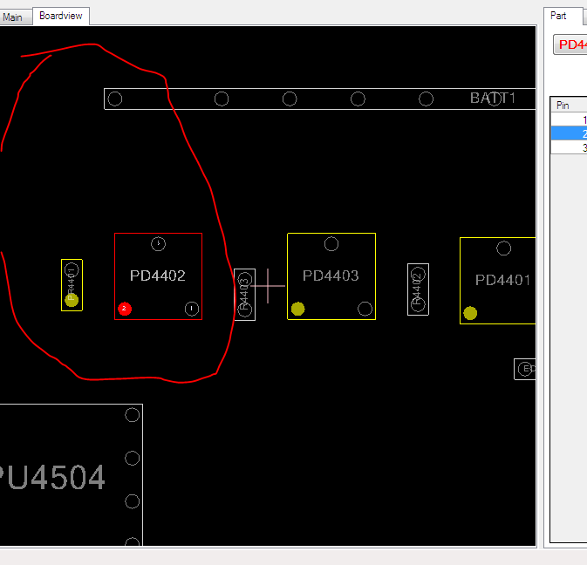The height and width of the screenshot is (565, 587).
Task: Select pin 1 of PD4402
Action: pos(192,309)
